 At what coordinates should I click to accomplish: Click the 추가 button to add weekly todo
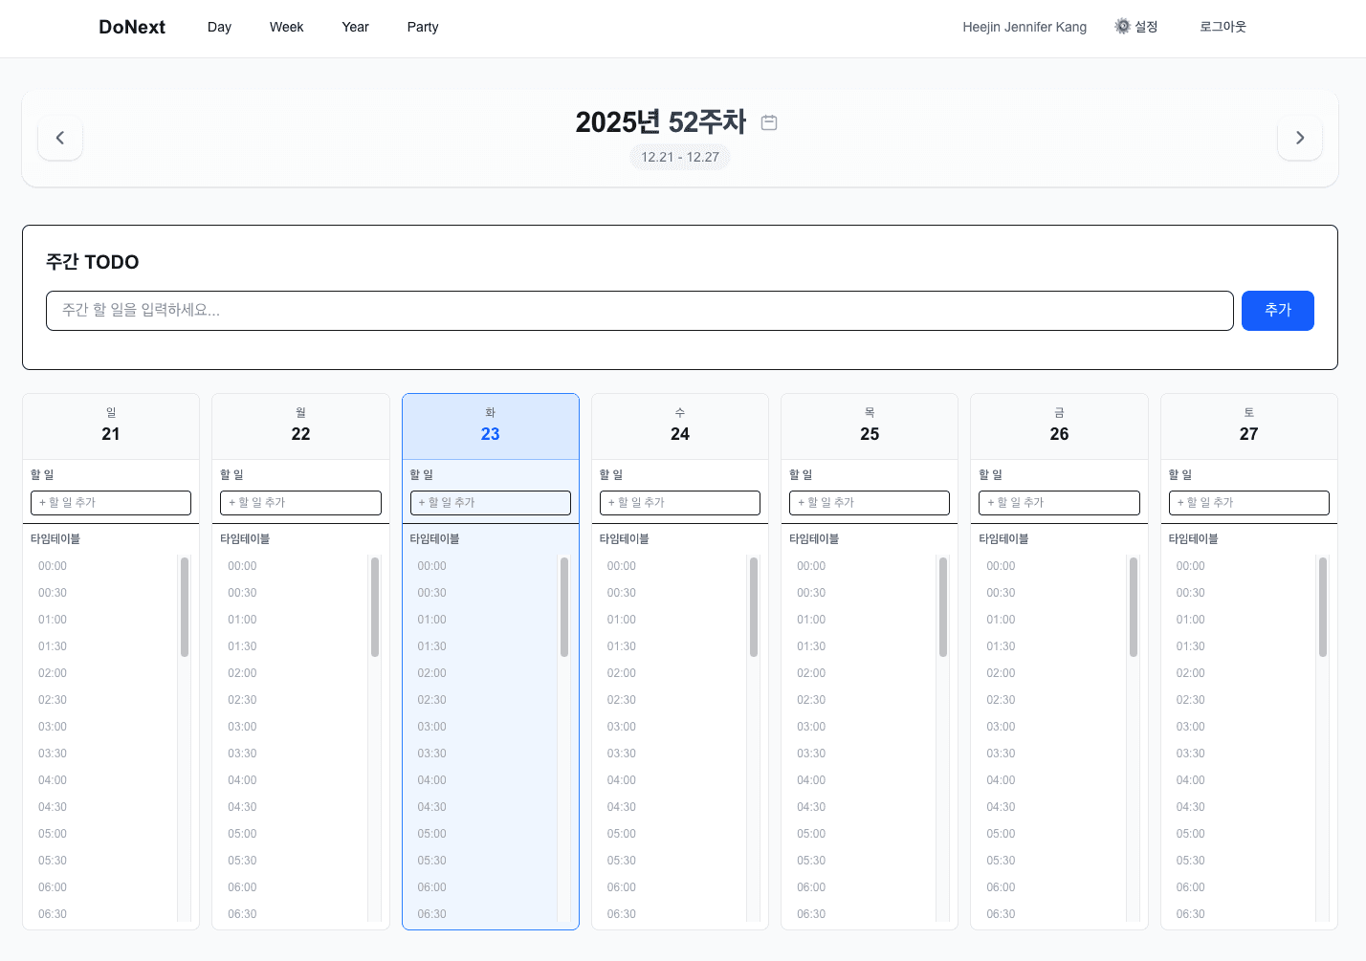pyautogui.click(x=1277, y=310)
